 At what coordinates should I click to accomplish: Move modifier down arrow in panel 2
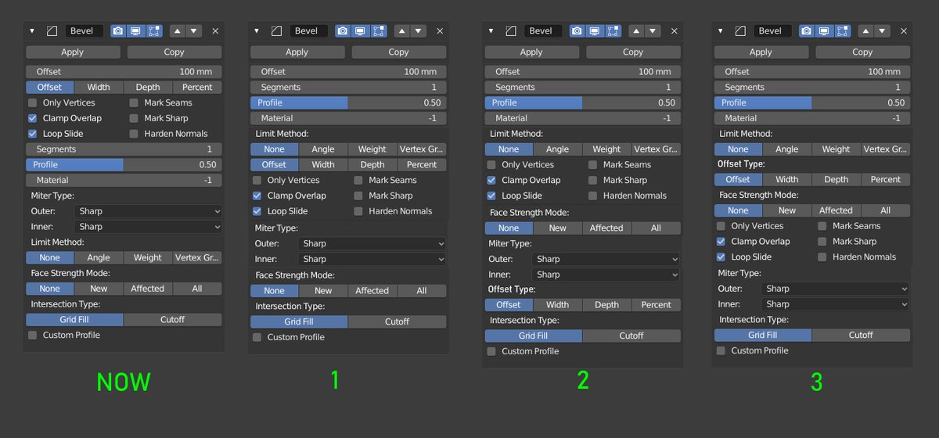tap(652, 31)
